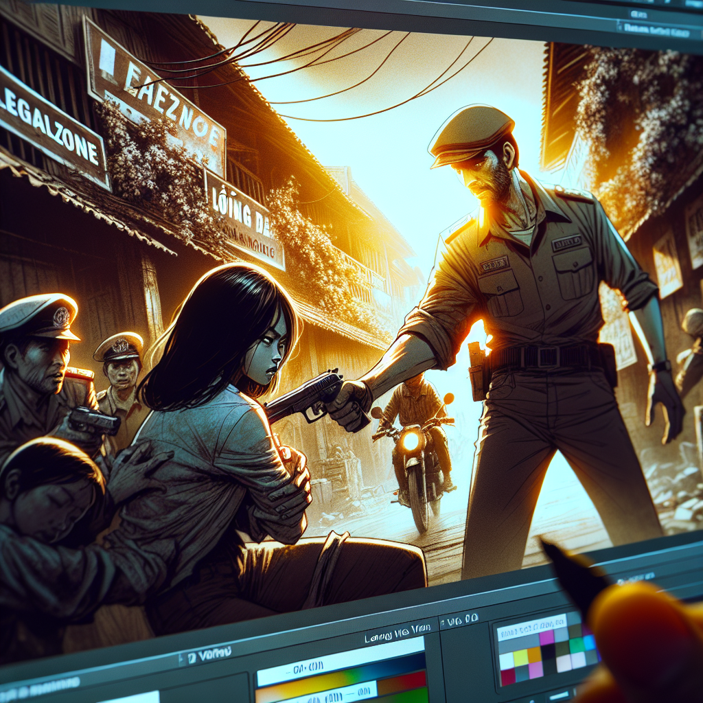Select the bright blue swatch at the palette edge

pos(588,641)
